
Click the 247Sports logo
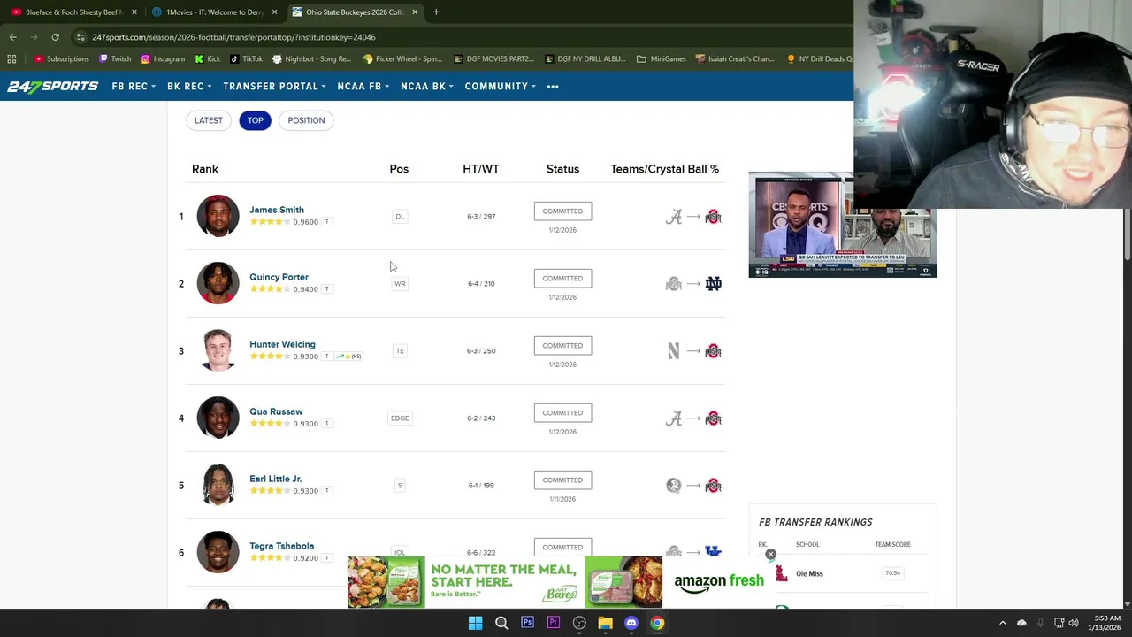53,86
